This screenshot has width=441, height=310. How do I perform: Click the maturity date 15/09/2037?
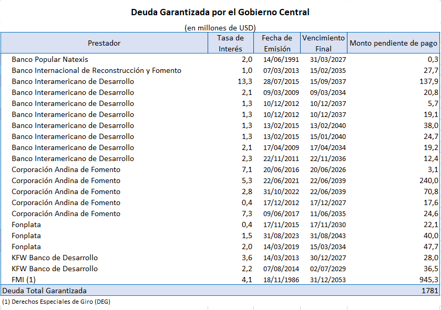[328, 81]
